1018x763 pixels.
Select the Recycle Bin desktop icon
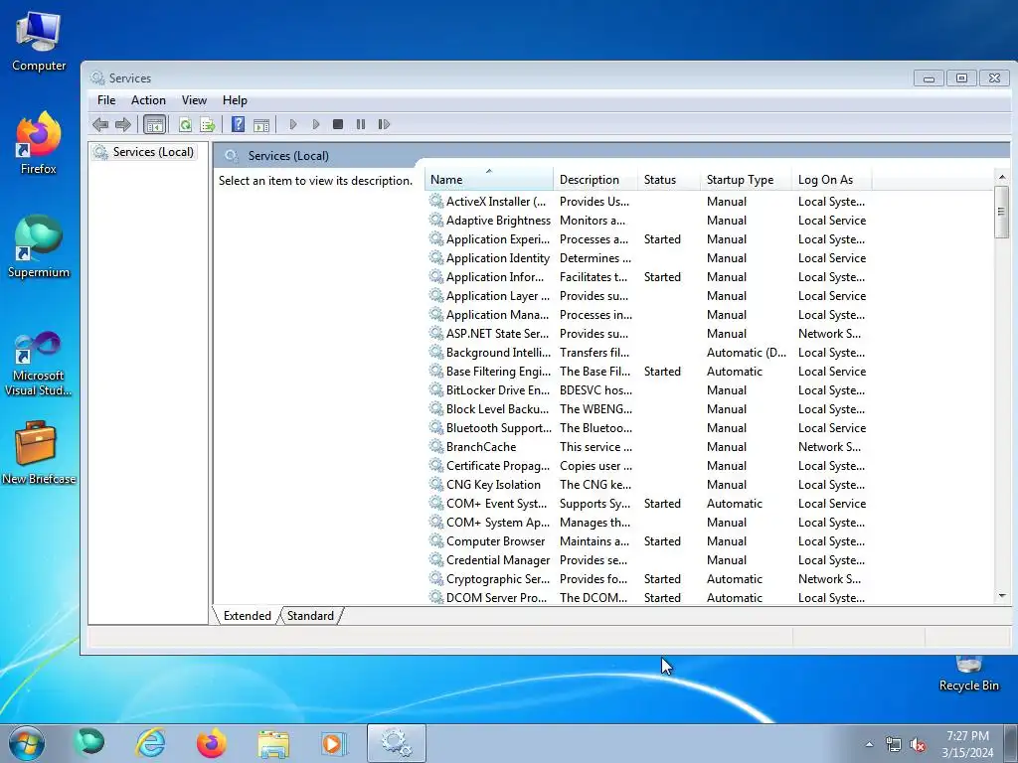968,675
